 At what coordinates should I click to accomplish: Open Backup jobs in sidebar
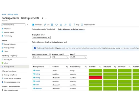[x=8, y=59]
